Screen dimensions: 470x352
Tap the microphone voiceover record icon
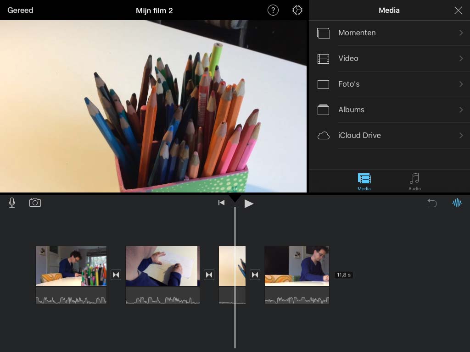point(12,203)
